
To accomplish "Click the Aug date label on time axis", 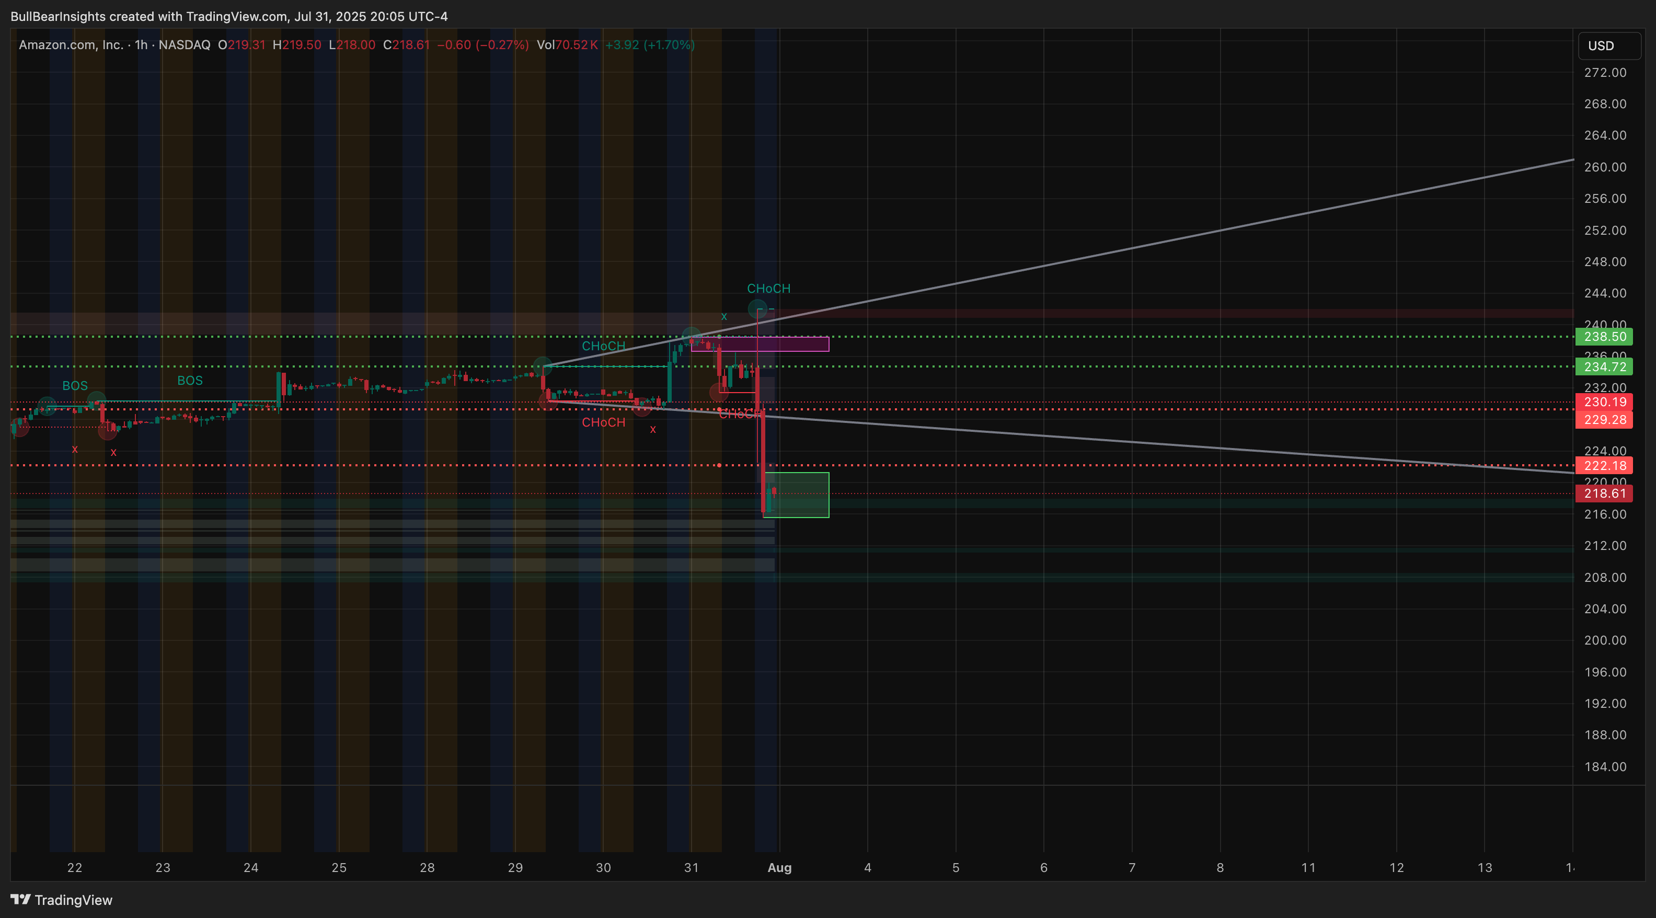I will click(x=779, y=867).
